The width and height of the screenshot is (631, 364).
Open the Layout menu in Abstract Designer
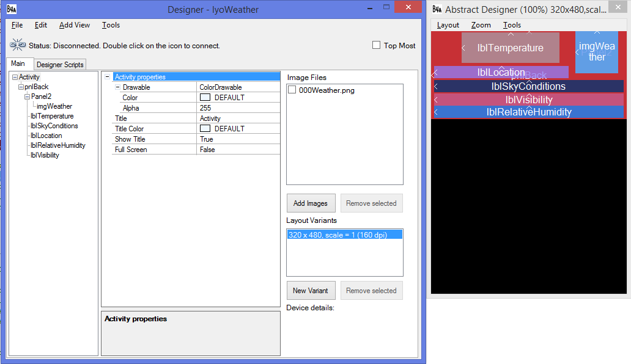tap(448, 25)
